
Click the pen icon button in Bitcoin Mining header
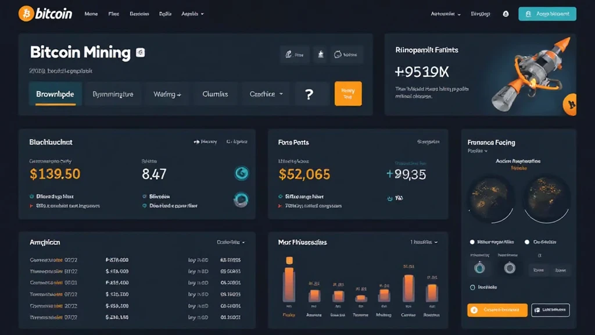[x=295, y=55]
